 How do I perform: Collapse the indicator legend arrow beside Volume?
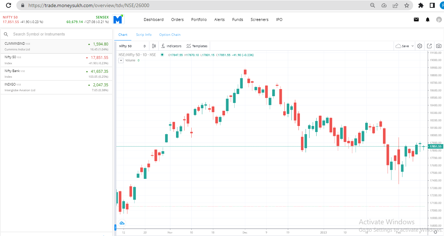pos(121,60)
